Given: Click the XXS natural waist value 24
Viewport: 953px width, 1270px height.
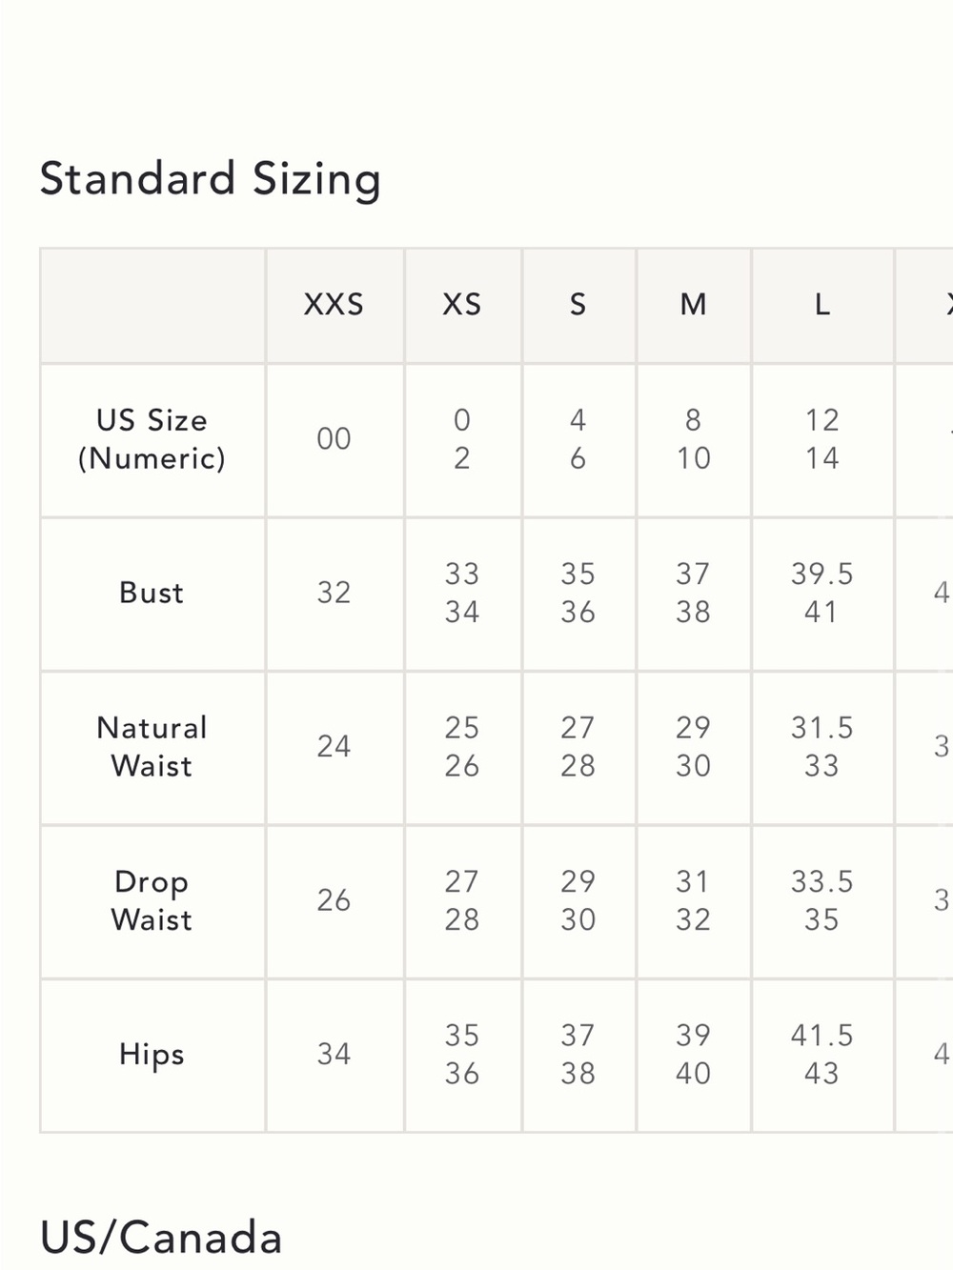Looking at the screenshot, I should pyautogui.click(x=335, y=747).
